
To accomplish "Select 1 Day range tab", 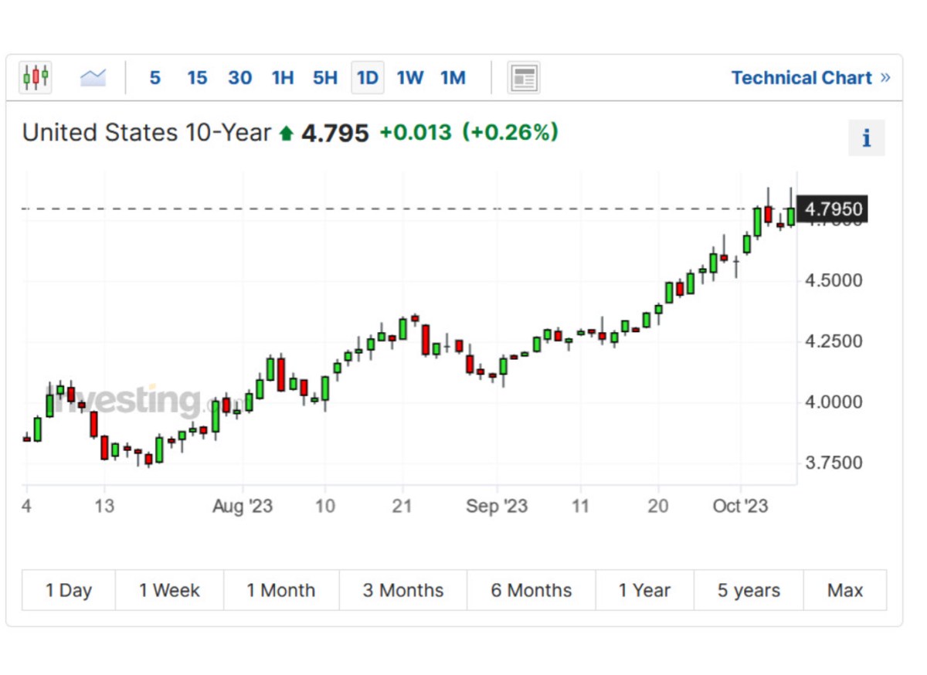I will tap(69, 591).
